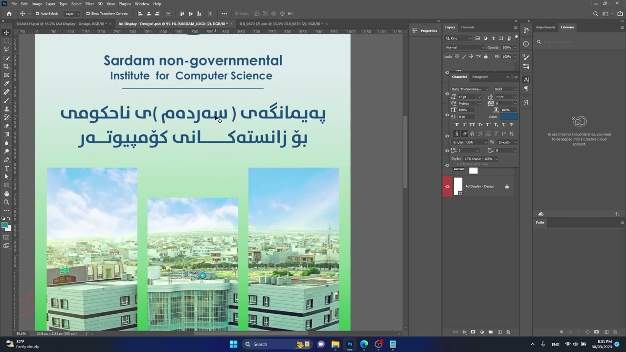Toggle standard ligatures 'fi' button
This screenshot has width=626, height=352.
[x=457, y=133]
